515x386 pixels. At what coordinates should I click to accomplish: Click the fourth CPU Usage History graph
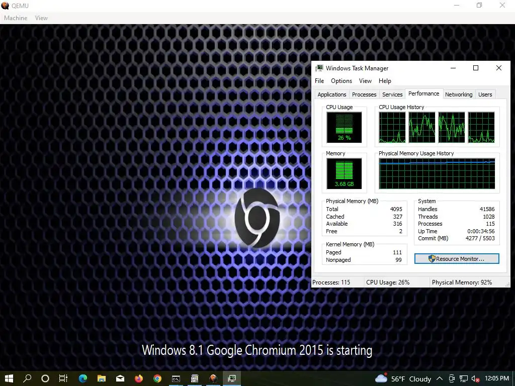click(481, 127)
